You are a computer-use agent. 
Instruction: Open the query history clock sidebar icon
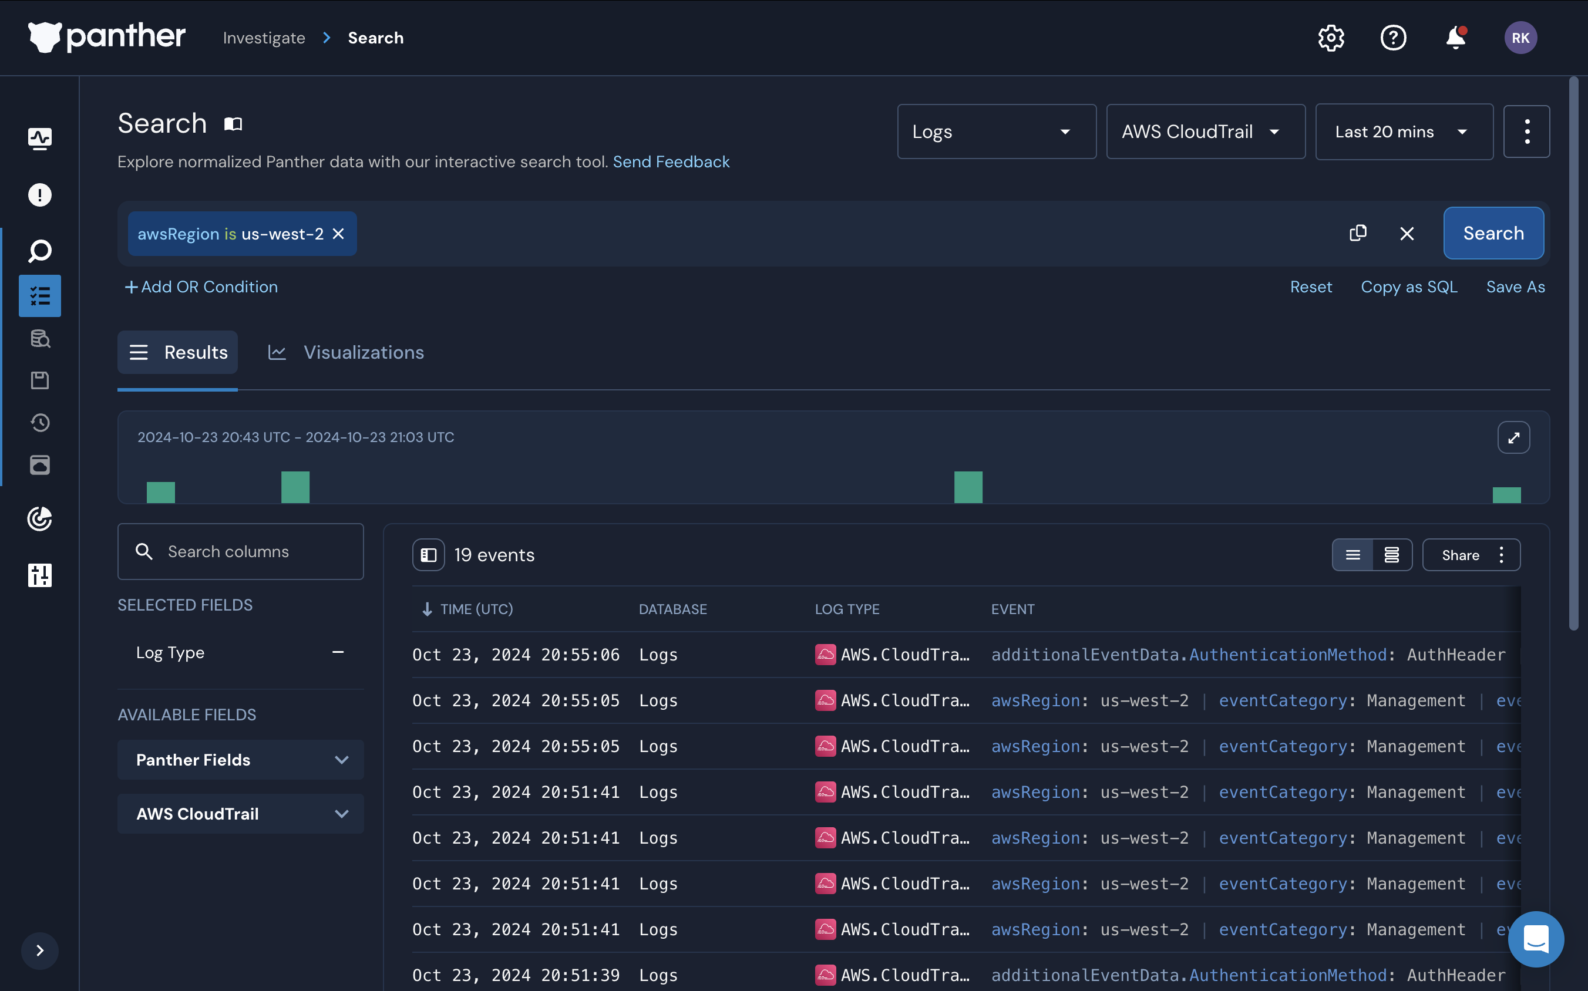click(x=40, y=423)
